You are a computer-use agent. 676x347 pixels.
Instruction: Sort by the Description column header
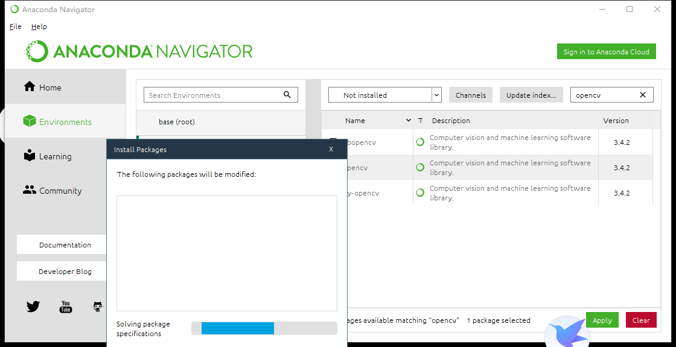pos(450,120)
